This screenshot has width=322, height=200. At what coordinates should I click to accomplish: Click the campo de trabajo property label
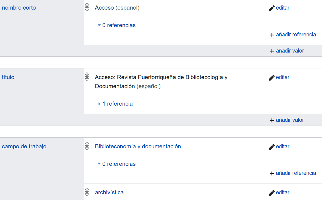point(24,146)
